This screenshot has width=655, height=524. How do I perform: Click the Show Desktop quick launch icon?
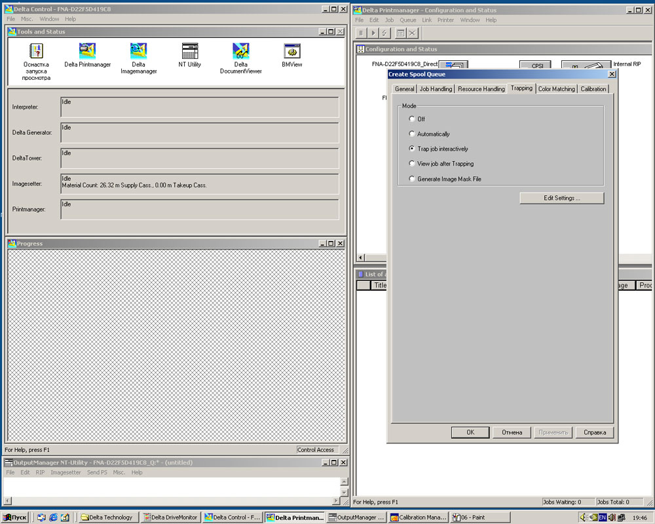coord(41,517)
